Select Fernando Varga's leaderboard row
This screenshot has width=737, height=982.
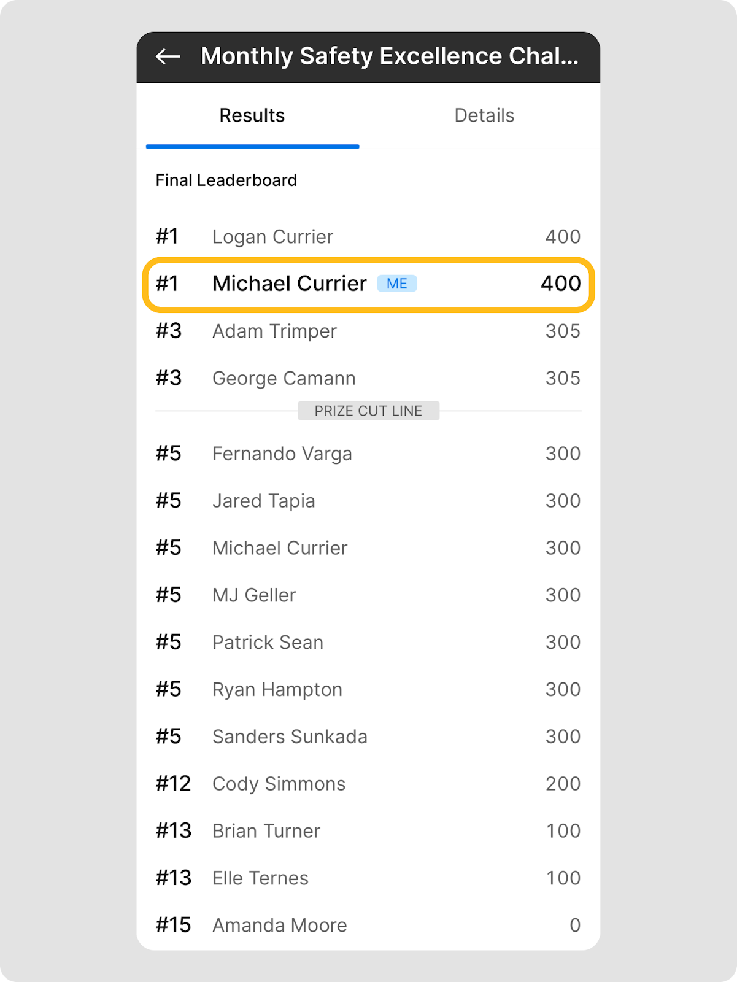coord(368,454)
